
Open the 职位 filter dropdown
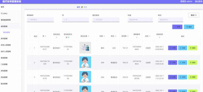point(170,20)
